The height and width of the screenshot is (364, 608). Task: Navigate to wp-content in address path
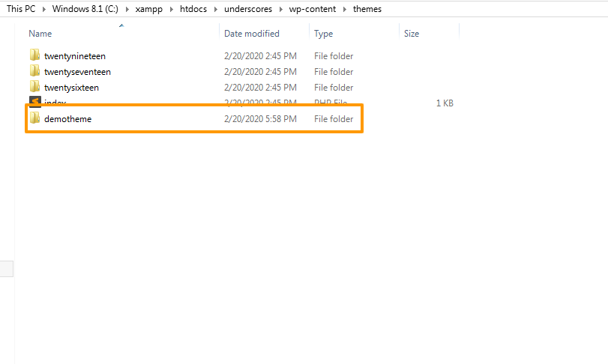[x=312, y=9]
